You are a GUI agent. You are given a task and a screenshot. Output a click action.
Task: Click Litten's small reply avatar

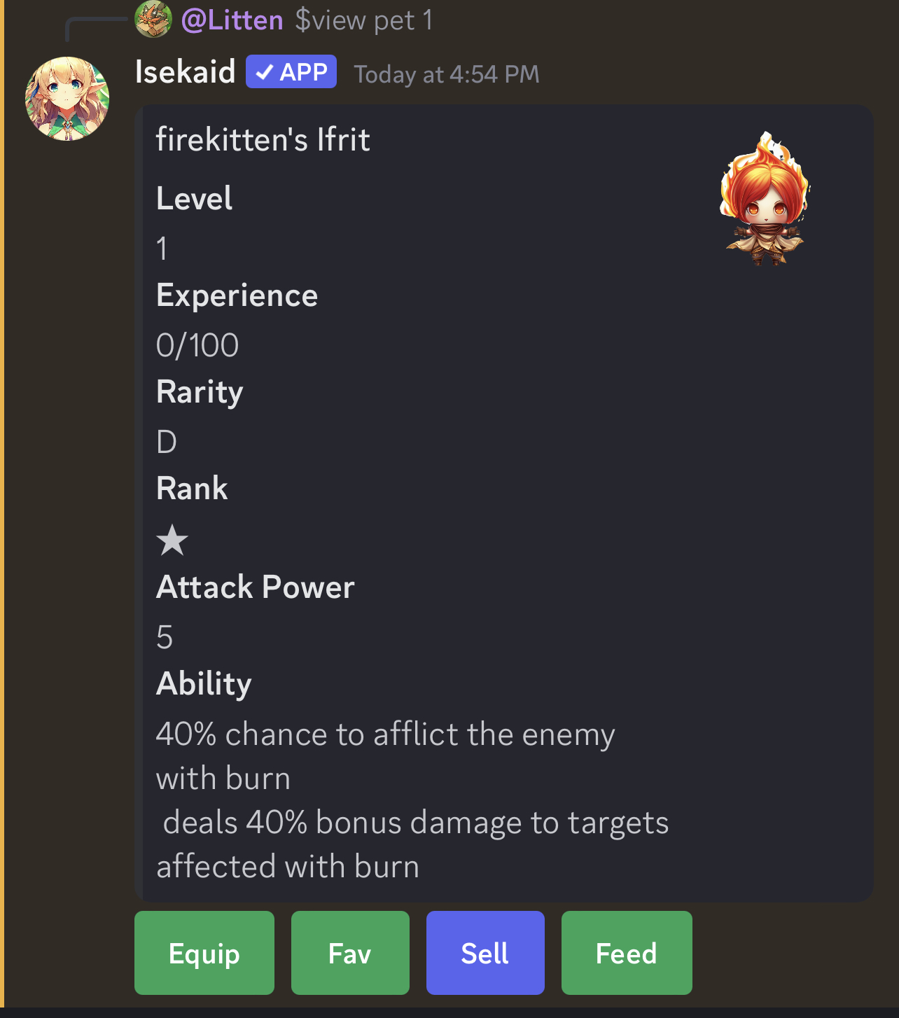(153, 19)
